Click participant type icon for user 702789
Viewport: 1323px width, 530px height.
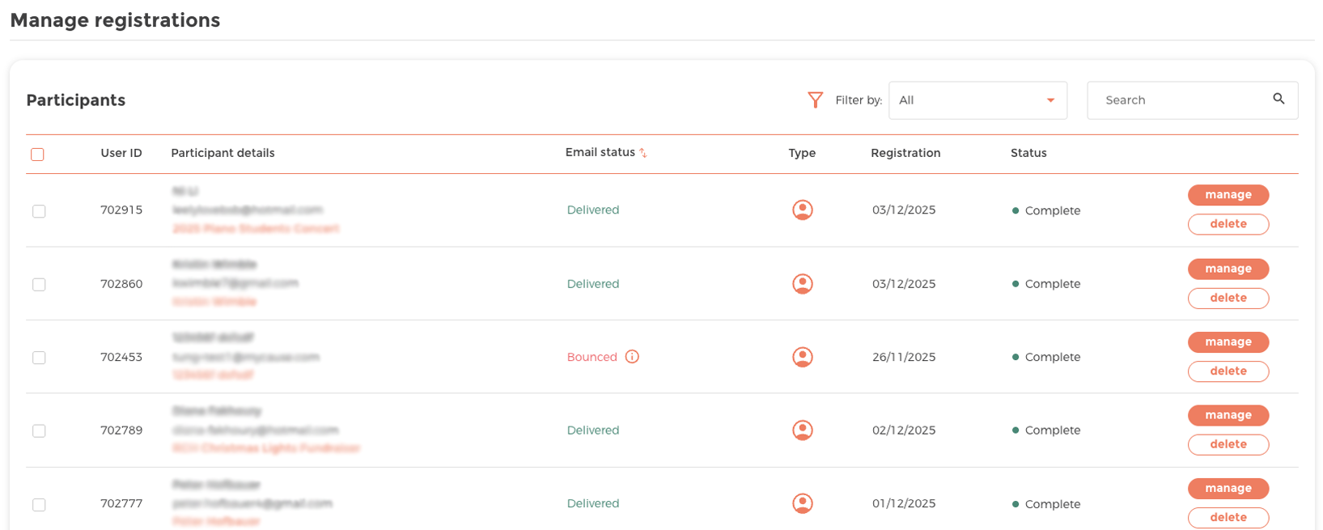tap(803, 430)
